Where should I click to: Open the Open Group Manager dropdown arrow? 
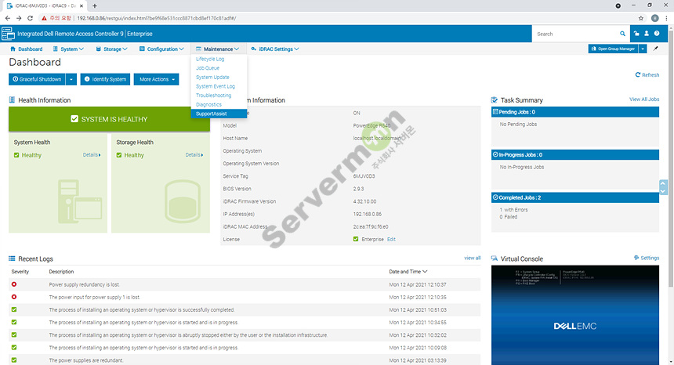click(x=643, y=49)
